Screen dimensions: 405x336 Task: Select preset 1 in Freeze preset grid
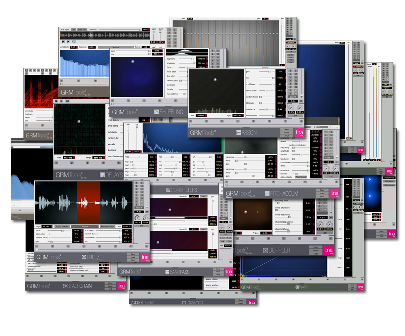(136, 183)
